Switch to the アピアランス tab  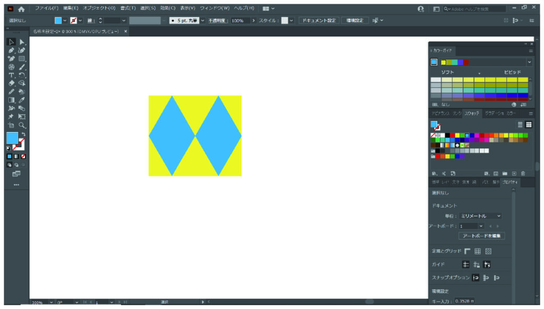[x=440, y=113]
